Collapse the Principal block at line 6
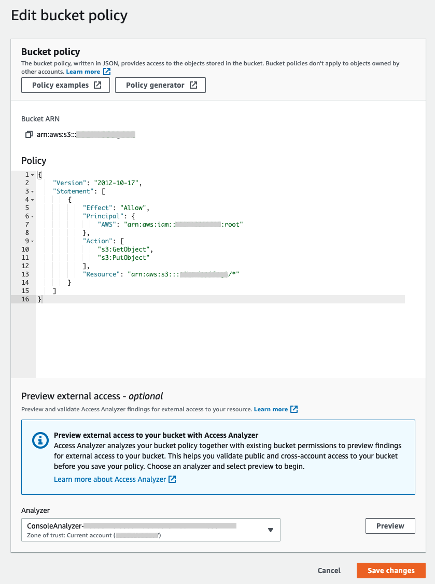435x584 pixels. click(x=32, y=216)
